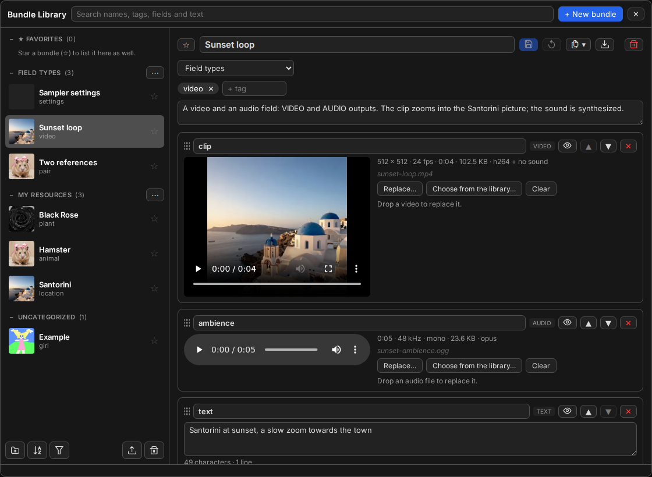Clear the ambience audio
The height and width of the screenshot is (477, 652).
click(x=541, y=366)
